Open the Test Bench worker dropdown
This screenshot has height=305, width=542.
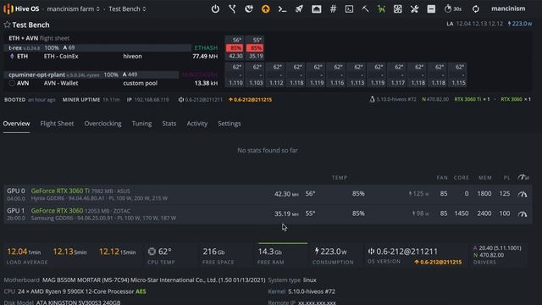127,8
